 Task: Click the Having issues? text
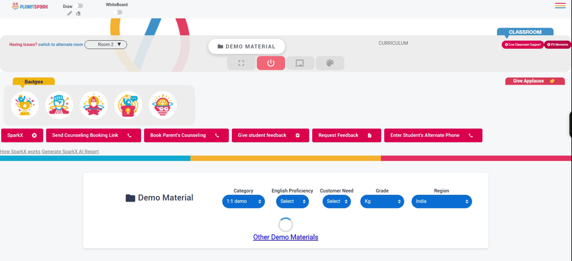tap(23, 45)
